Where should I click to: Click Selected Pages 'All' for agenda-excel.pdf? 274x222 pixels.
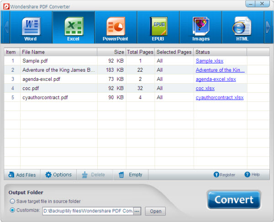tap(160, 79)
